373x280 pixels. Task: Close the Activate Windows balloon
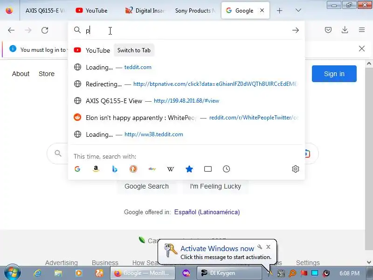pyautogui.click(x=269, y=247)
